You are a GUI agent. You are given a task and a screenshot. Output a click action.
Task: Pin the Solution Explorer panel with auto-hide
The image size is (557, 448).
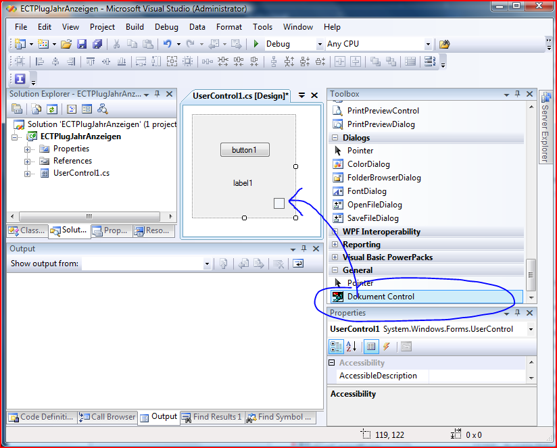(x=157, y=94)
